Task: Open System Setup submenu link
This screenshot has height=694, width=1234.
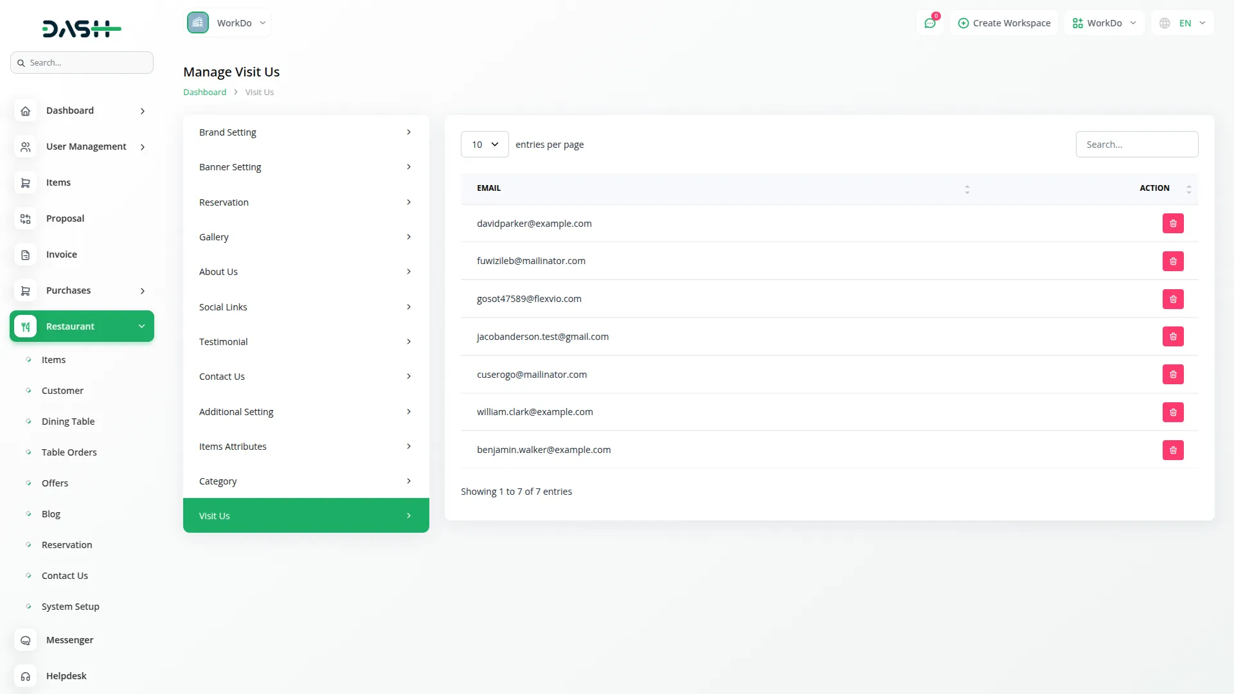Action: tap(70, 607)
